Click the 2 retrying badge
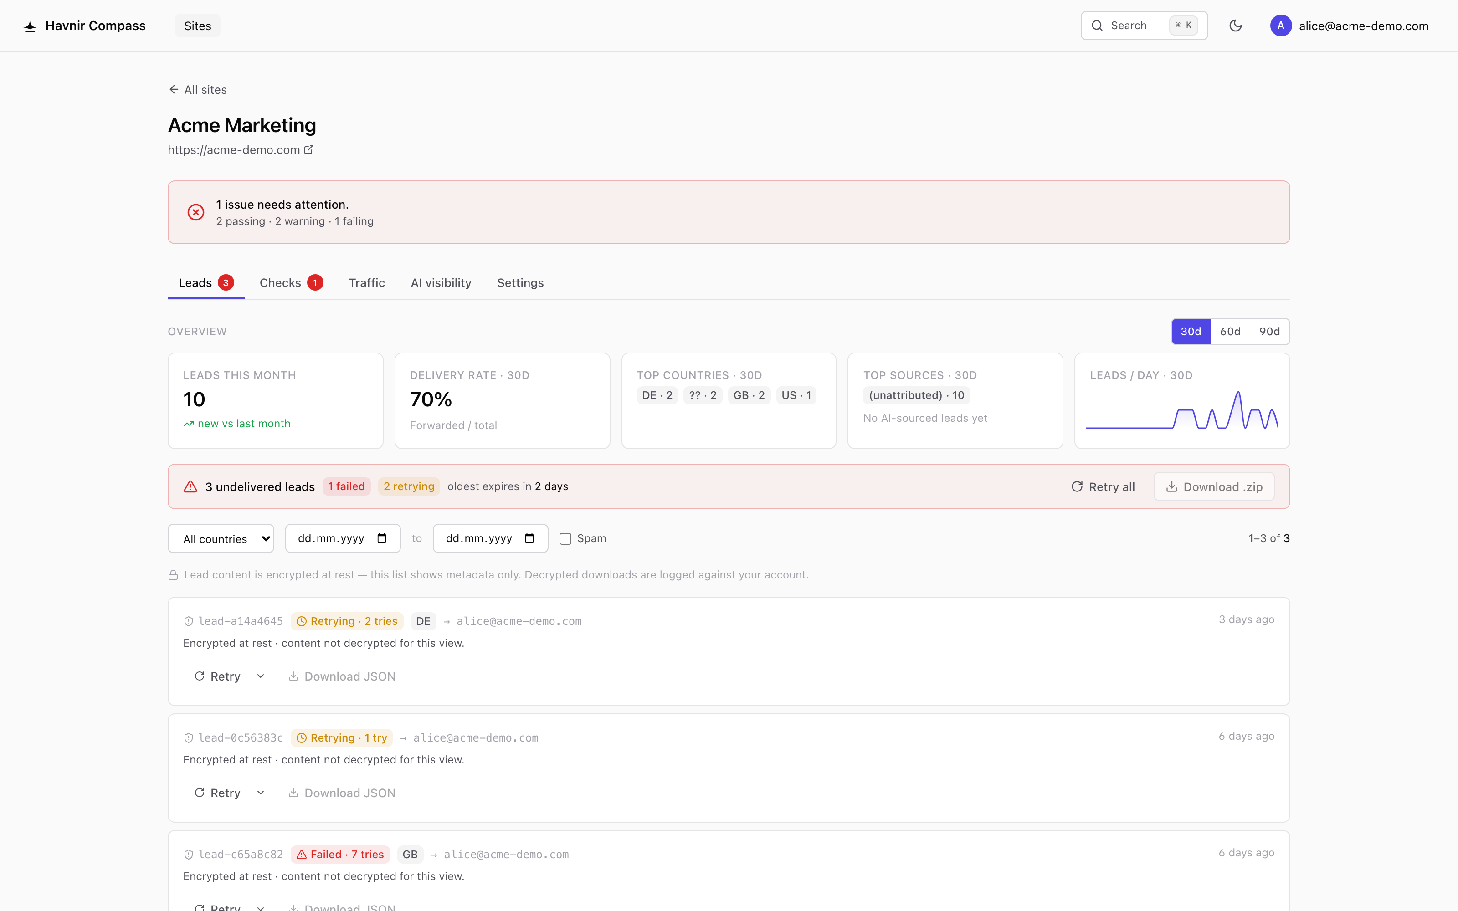 pyautogui.click(x=409, y=486)
